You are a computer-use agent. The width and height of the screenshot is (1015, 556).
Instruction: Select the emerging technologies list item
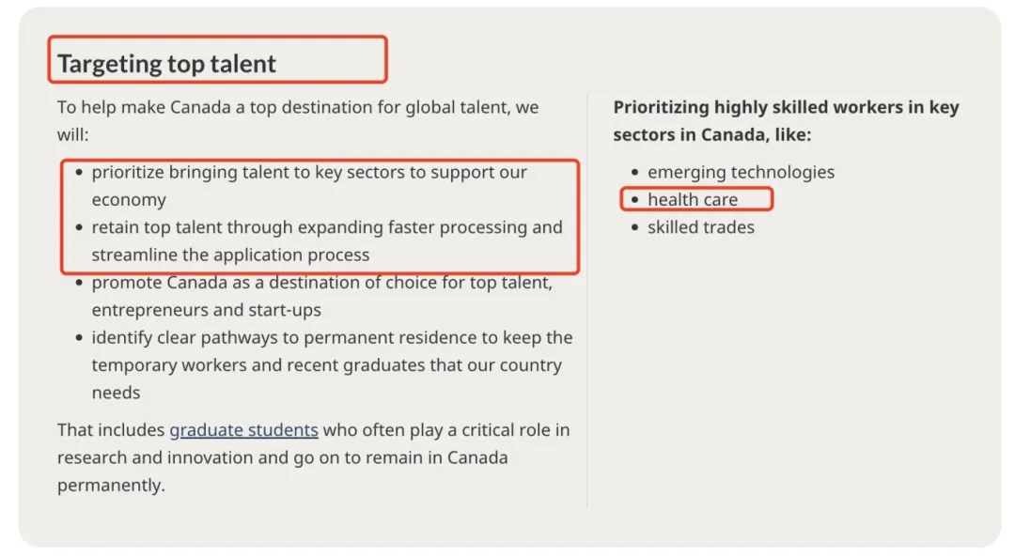[741, 172]
